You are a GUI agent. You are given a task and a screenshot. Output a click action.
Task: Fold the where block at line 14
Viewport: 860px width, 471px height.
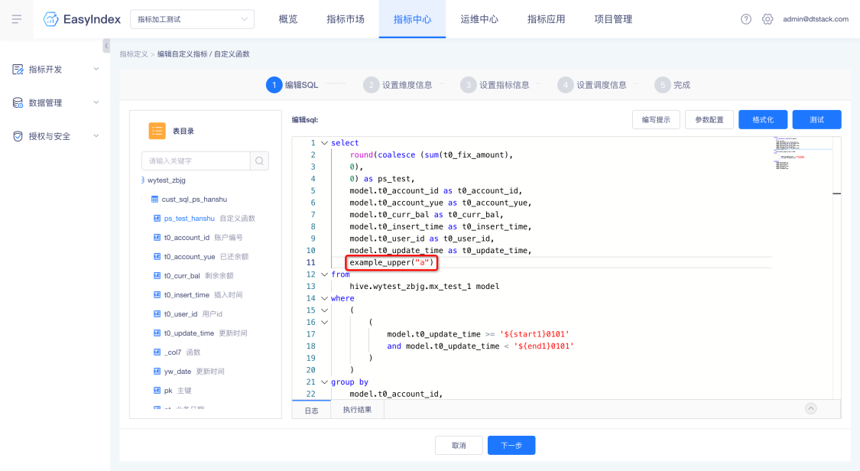324,299
